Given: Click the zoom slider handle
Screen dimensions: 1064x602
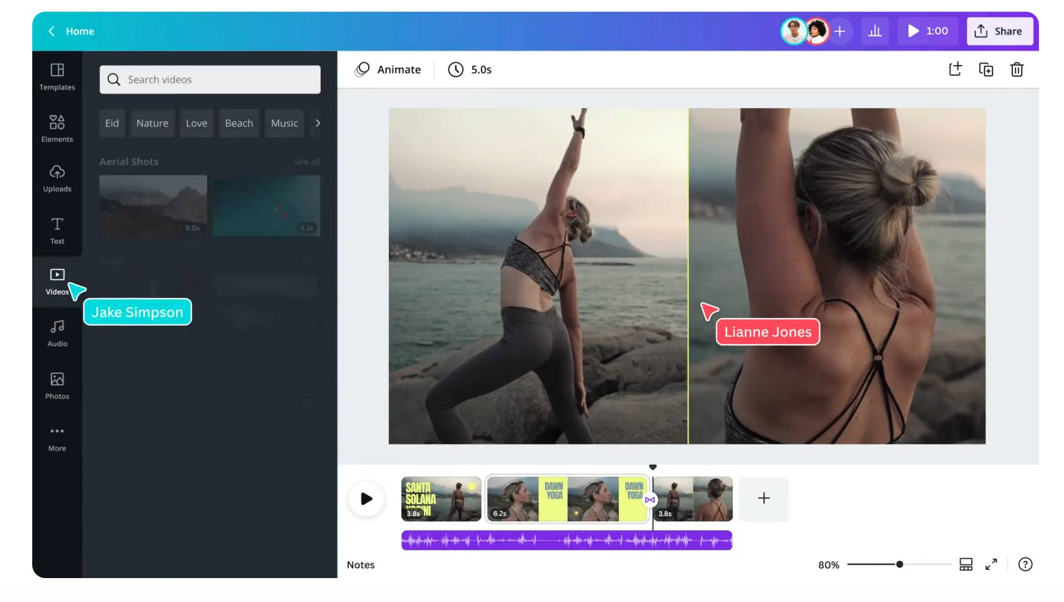Looking at the screenshot, I should coord(899,564).
